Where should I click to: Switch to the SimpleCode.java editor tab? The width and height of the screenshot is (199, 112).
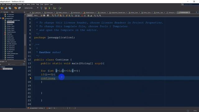point(90,12)
